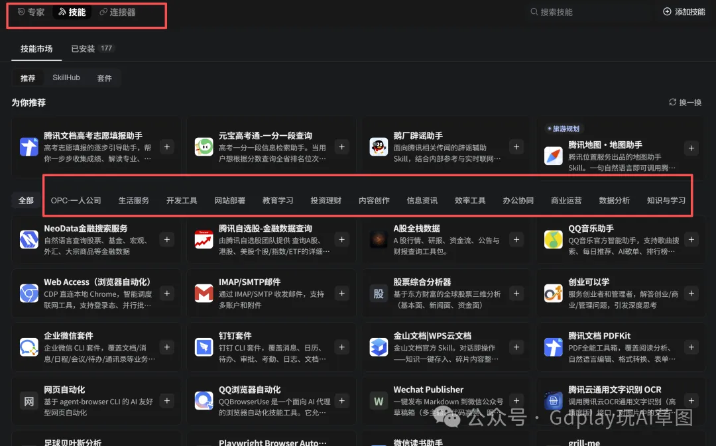Click the 创业可以学 icon
This screenshot has height=446, width=716.
coord(553,294)
